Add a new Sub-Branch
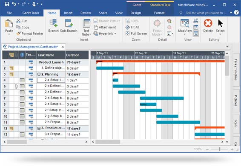 pyautogui.click(x=69, y=25)
